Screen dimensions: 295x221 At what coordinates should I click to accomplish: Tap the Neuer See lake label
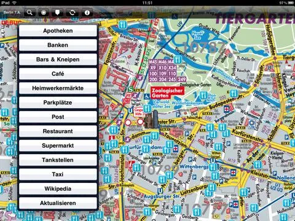(198, 36)
